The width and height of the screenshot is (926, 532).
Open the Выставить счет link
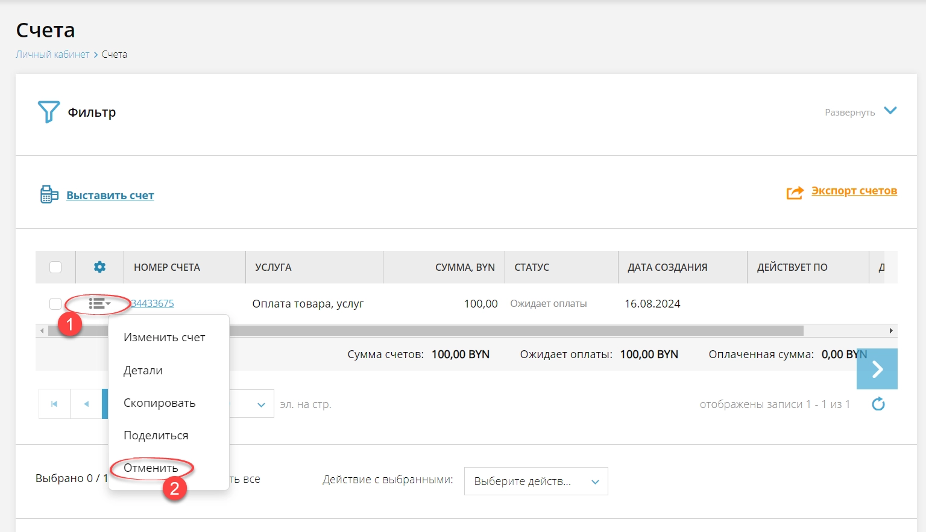pyautogui.click(x=110, y=195)
